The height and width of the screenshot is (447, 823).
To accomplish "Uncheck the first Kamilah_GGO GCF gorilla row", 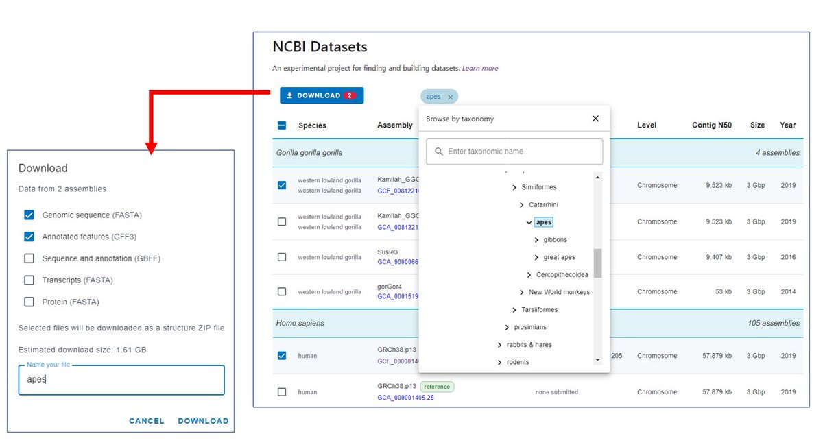I will (x=282, y=185).
